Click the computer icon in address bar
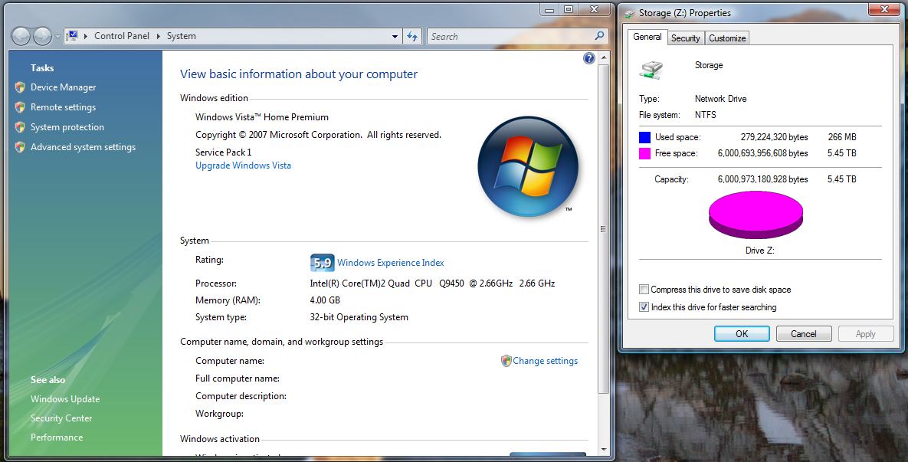This screenshot has width=908, height=462. (x=72, y=36)
